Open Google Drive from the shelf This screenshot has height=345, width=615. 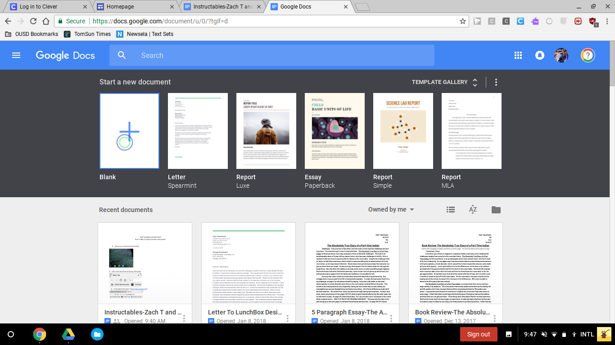tap(68, 334)
